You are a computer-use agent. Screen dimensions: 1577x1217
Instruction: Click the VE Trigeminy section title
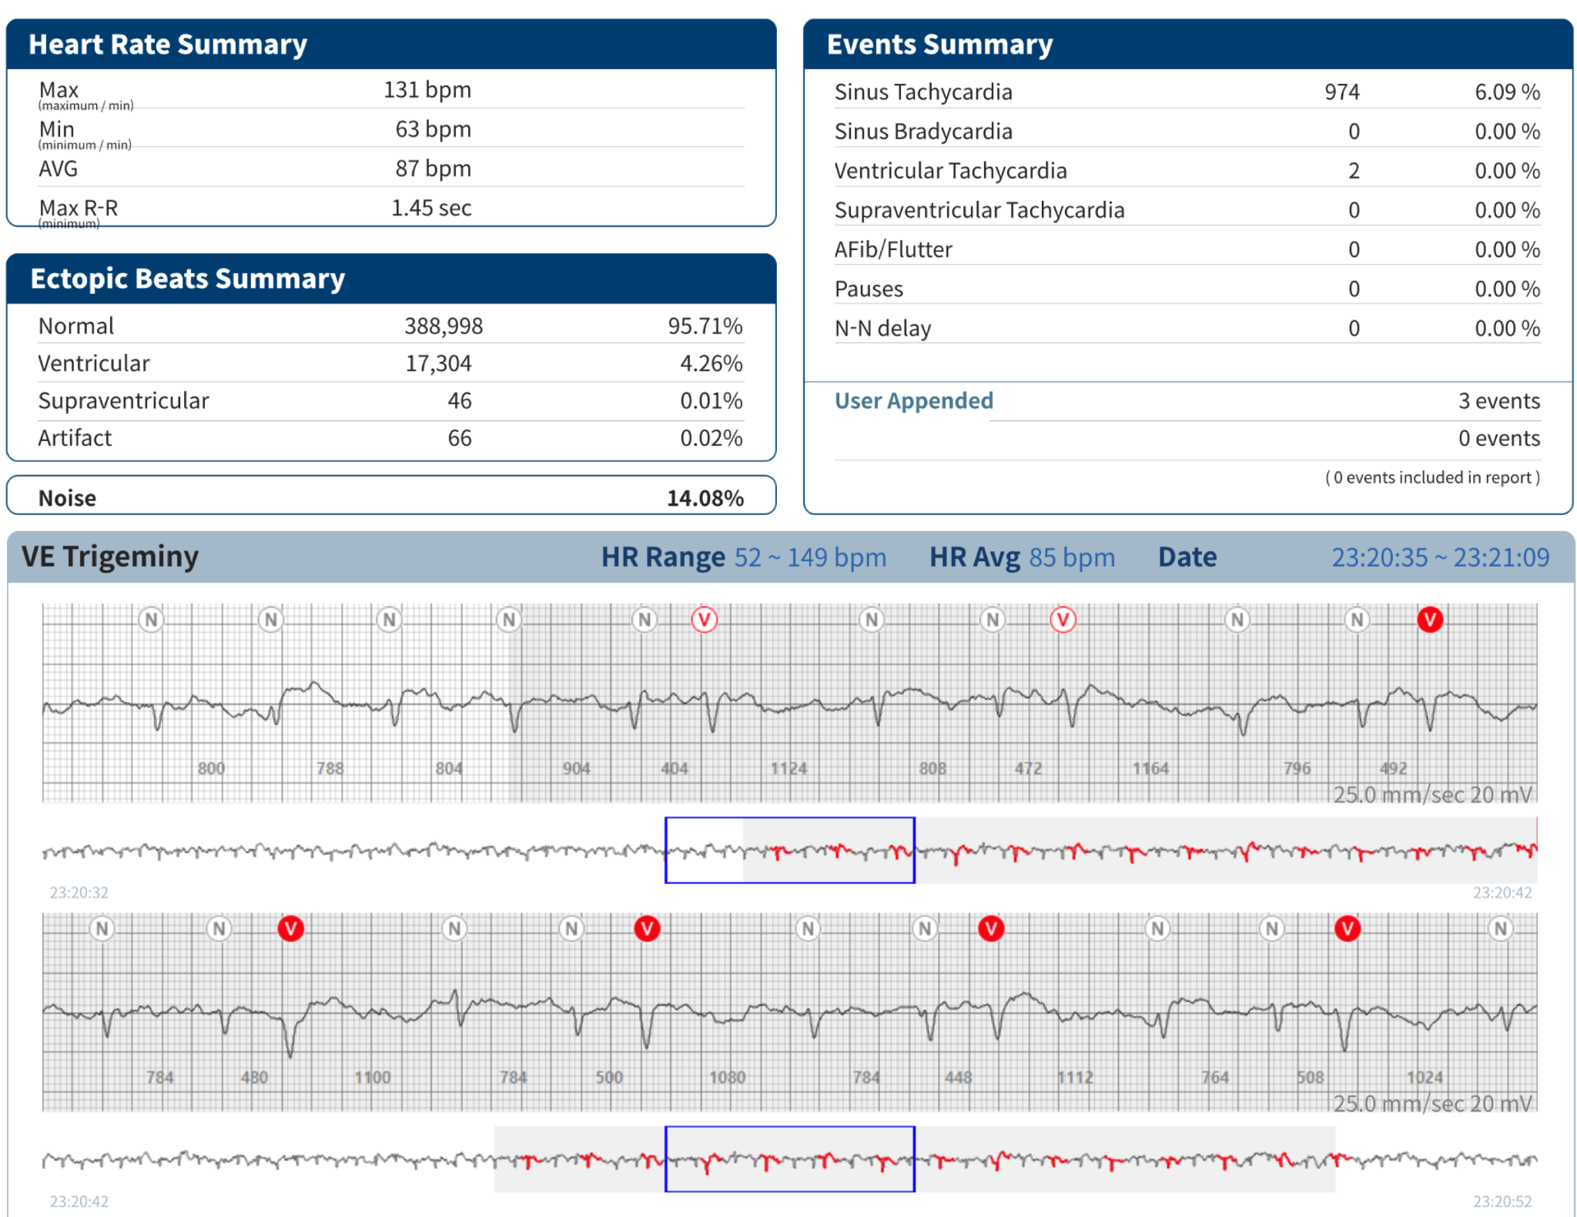[110, 557]
